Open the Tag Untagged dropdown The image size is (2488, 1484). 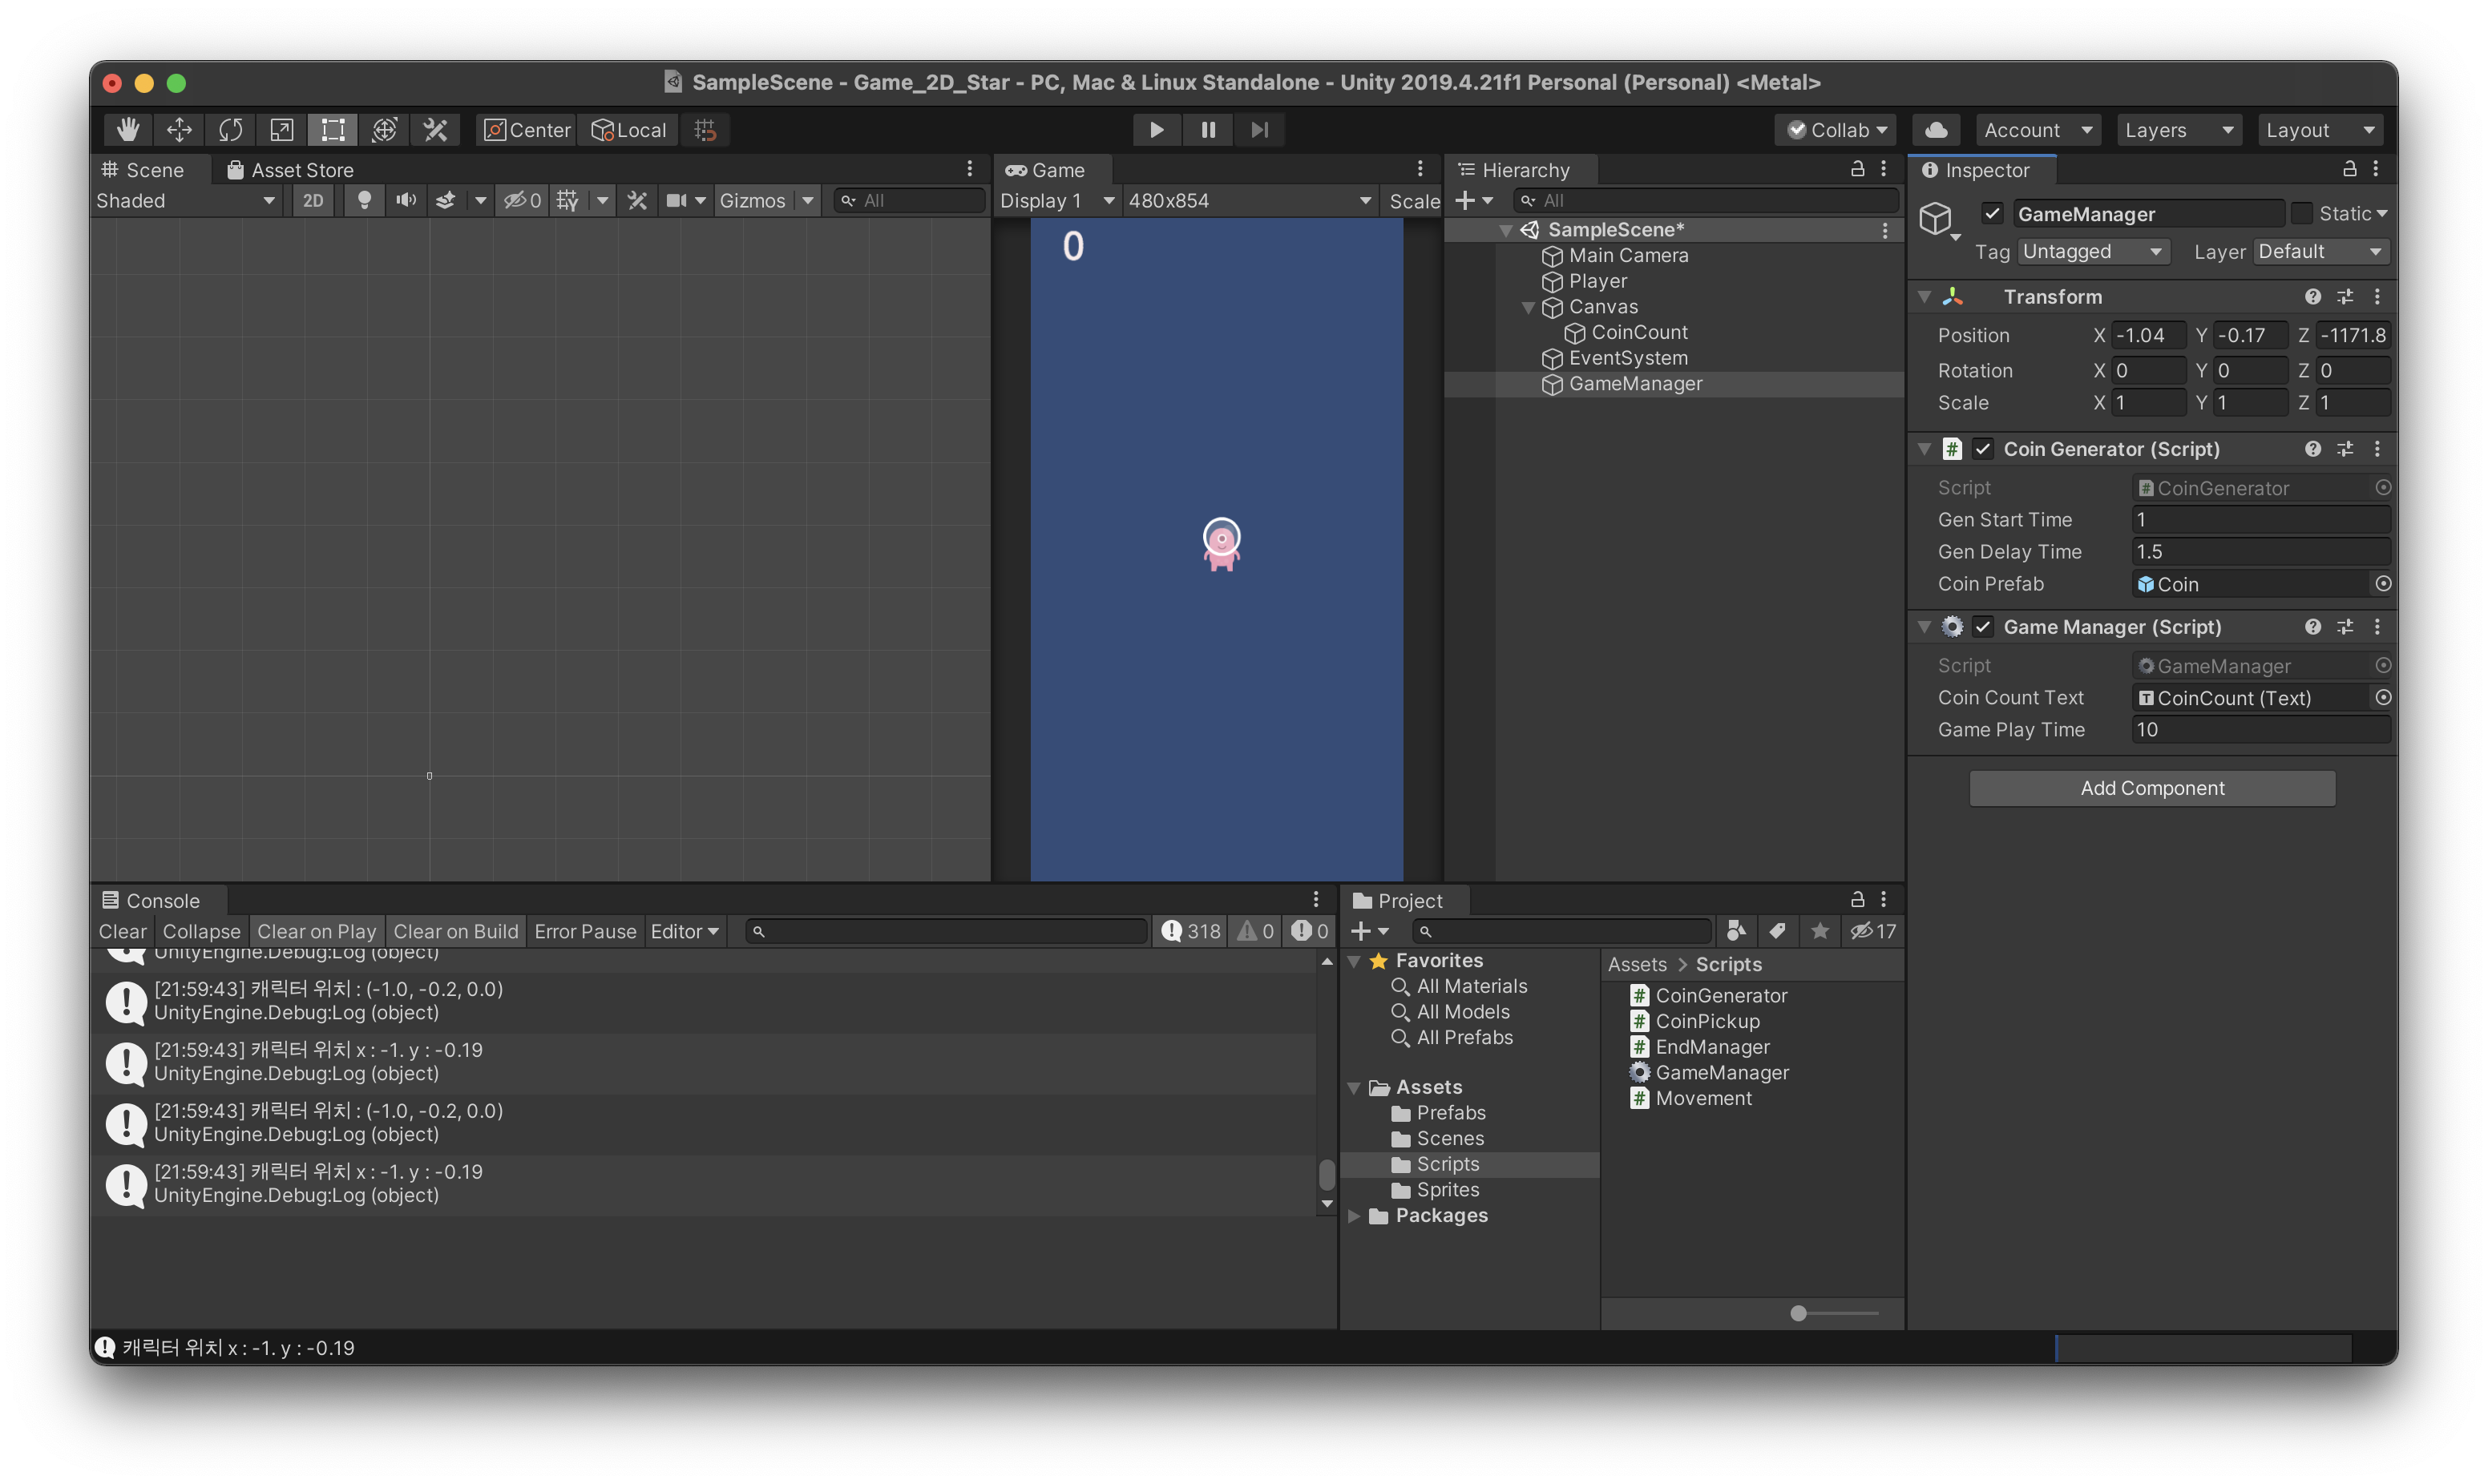coord(2091,252)
